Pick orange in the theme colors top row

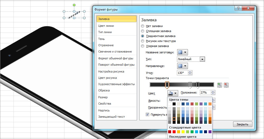210,104
